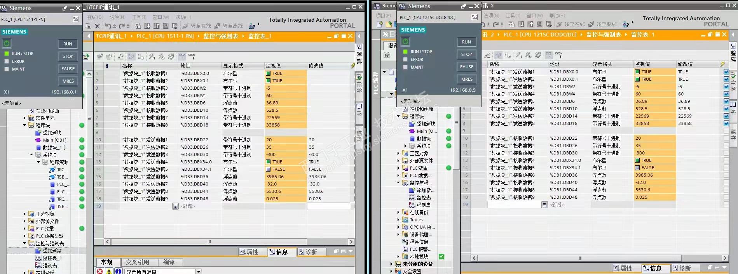
Task: Click start simulation icon in left toolbar
Action: coord(166,26)
